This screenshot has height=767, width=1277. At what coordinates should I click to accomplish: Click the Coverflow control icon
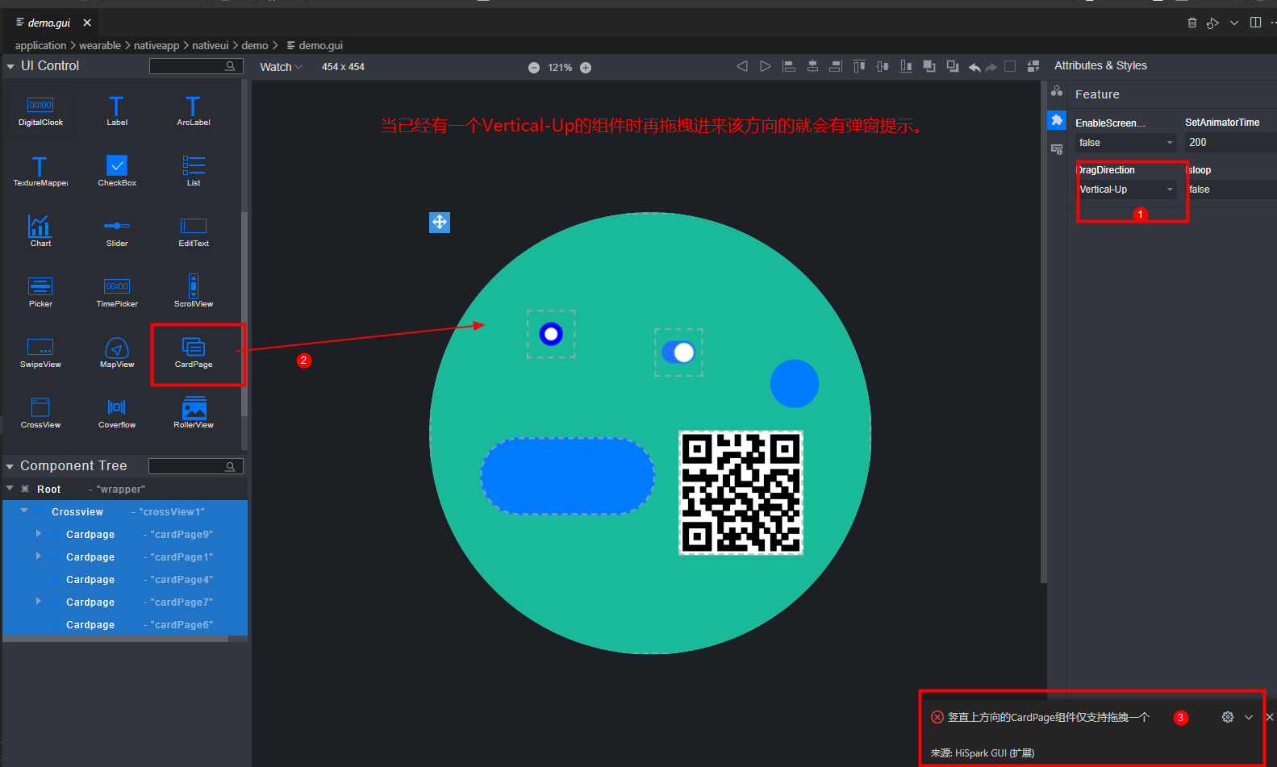pyautogui.click(x=117, y=408)
